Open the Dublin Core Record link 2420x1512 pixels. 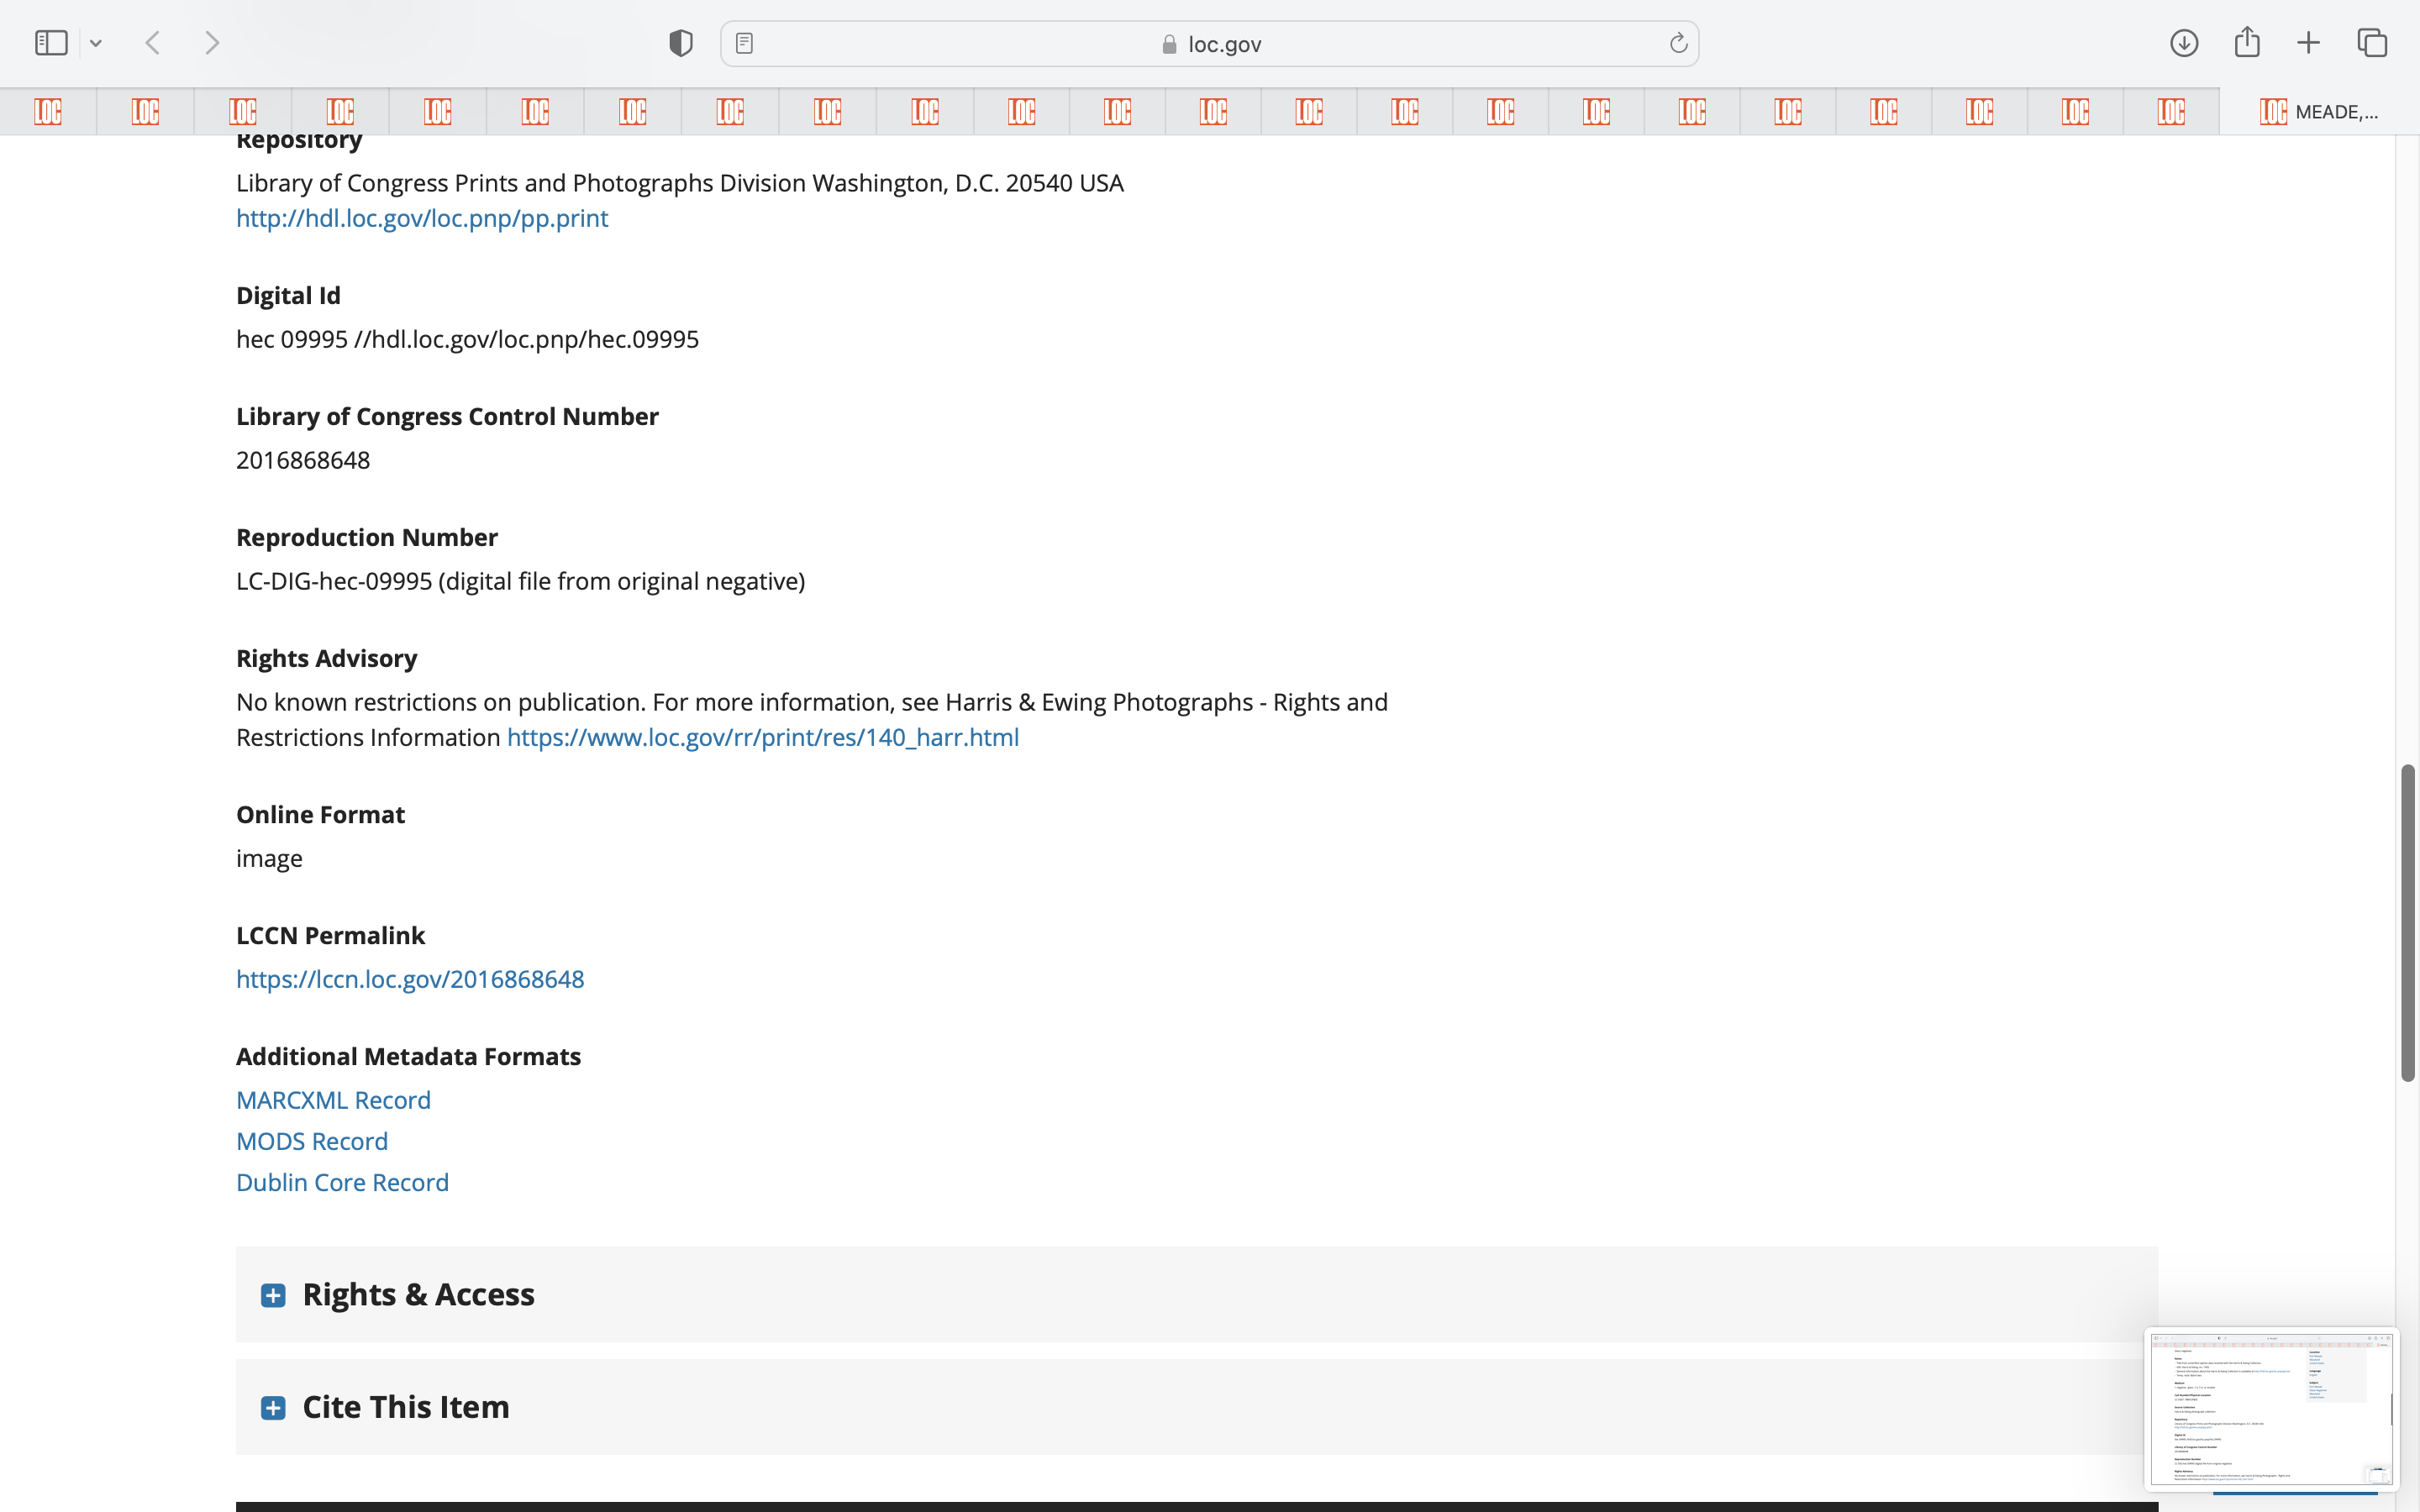click(342, 1182)
